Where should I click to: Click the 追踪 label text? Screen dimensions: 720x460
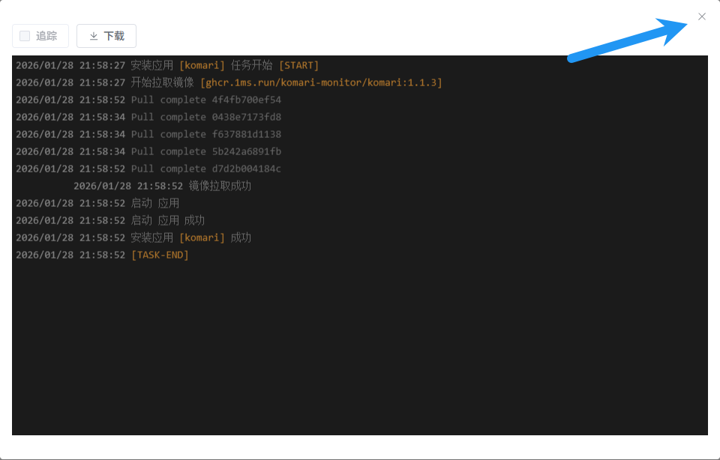[x=46, y=36]
